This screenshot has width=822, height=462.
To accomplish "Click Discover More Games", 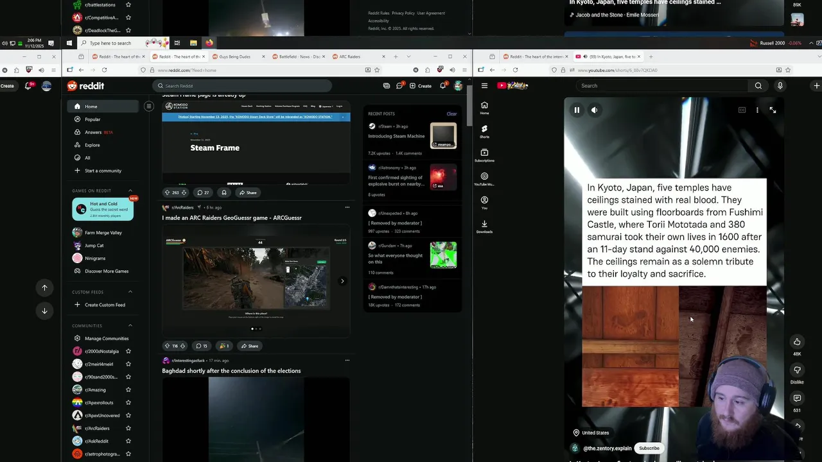I will (x=103, y=271).
